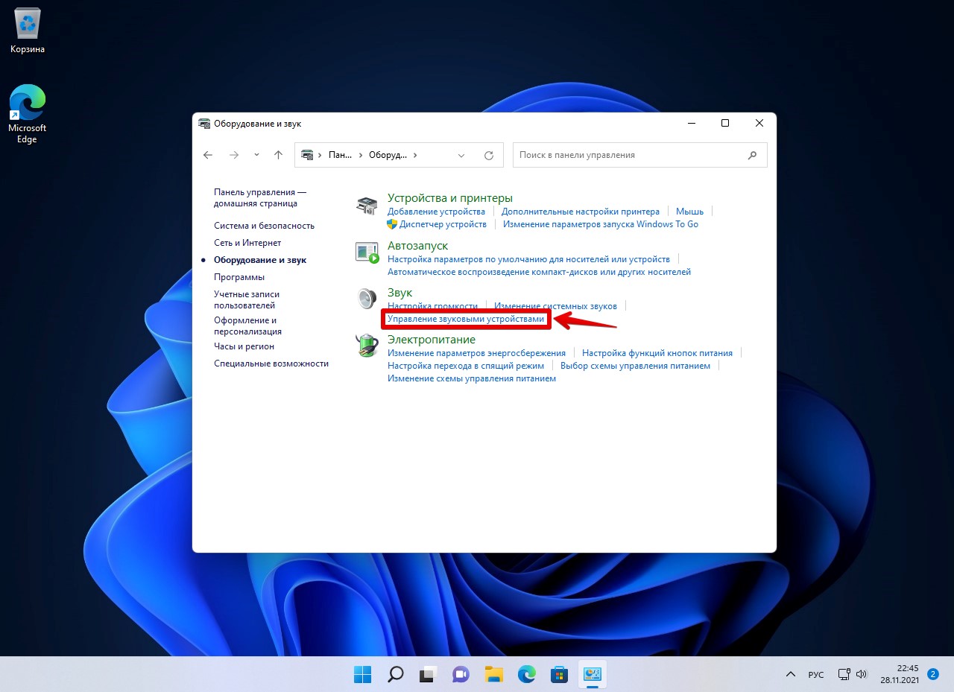Click the Windows Start button
The image size is (954, 692).
[363, 675]
